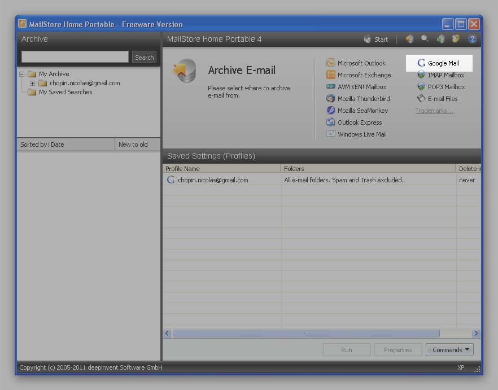The height and width of the screenshot is (390, 498).
Task: Click the Export E-mail toolbar icon
Action: [440, 39]
